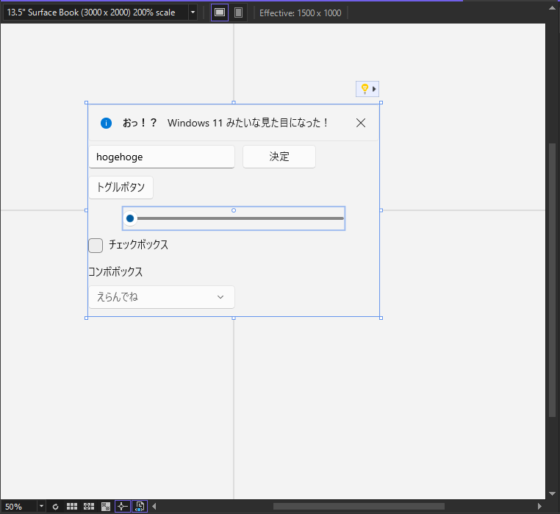Open the device preview dropdown (Surface Book)

coord(100,13)
